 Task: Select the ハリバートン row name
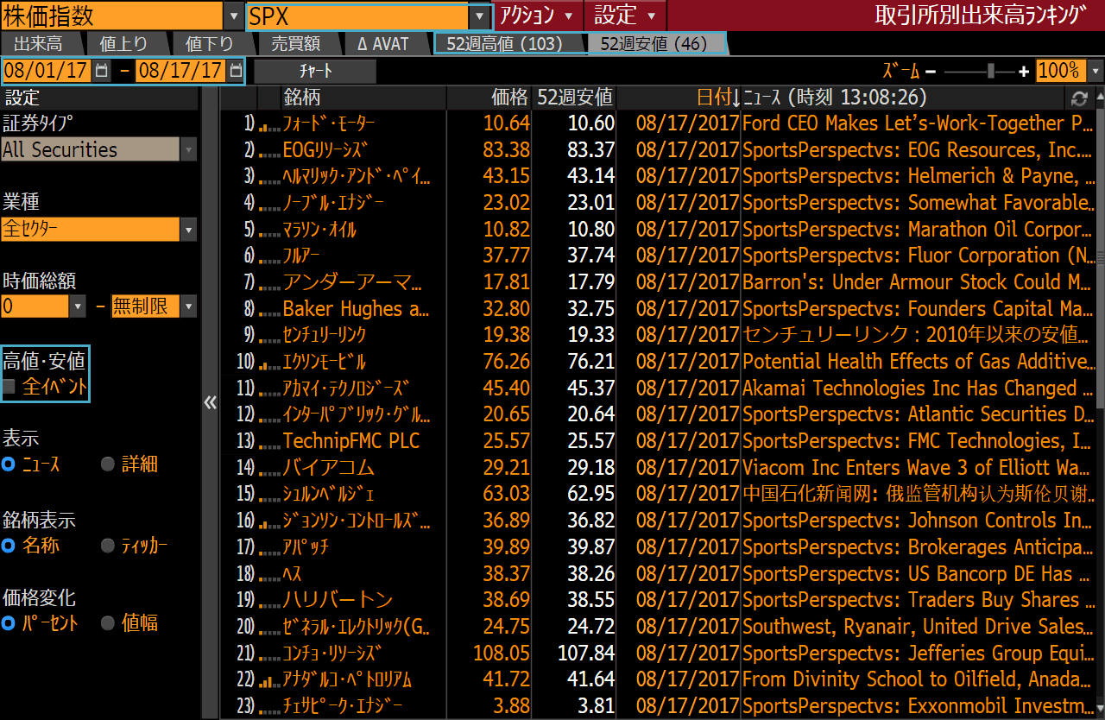pyautogui.click(x=338, y=600)
